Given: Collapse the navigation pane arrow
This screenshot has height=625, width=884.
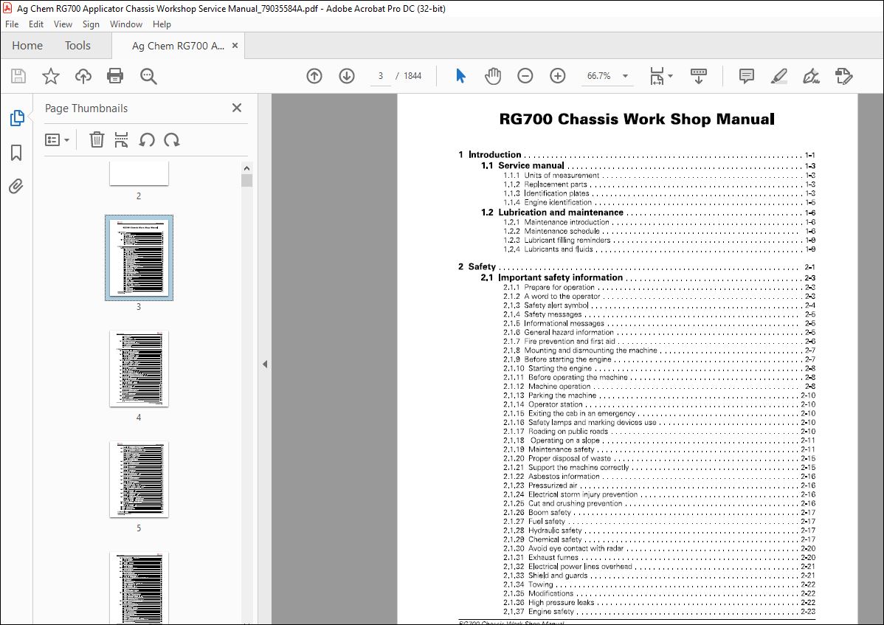Looking at the screenshot, I should coord(265,364).
